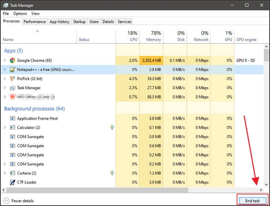Click the Task Manager process row icon
270x206 pixels.
tap(12, 88)
